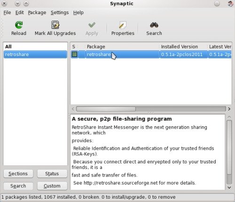Viewport: 235px width, 202px height.
Task: Open the Edit menu
Action: (19, 13)
